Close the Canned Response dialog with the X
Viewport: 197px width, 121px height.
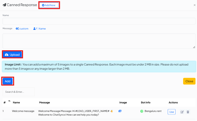click(194, 5)
